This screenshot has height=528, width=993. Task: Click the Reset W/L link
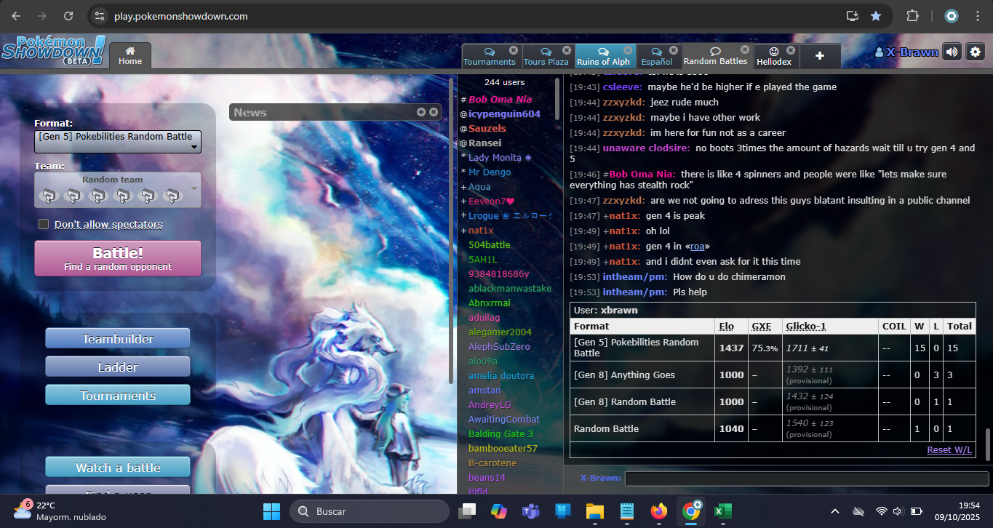point(949,449)
